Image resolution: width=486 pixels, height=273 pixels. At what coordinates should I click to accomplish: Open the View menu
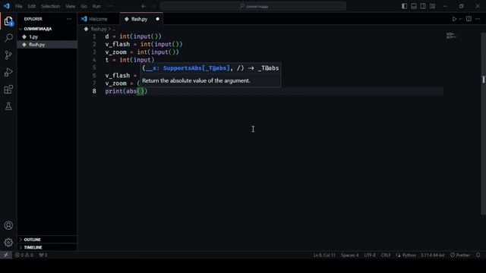click(x=71, y=6)
